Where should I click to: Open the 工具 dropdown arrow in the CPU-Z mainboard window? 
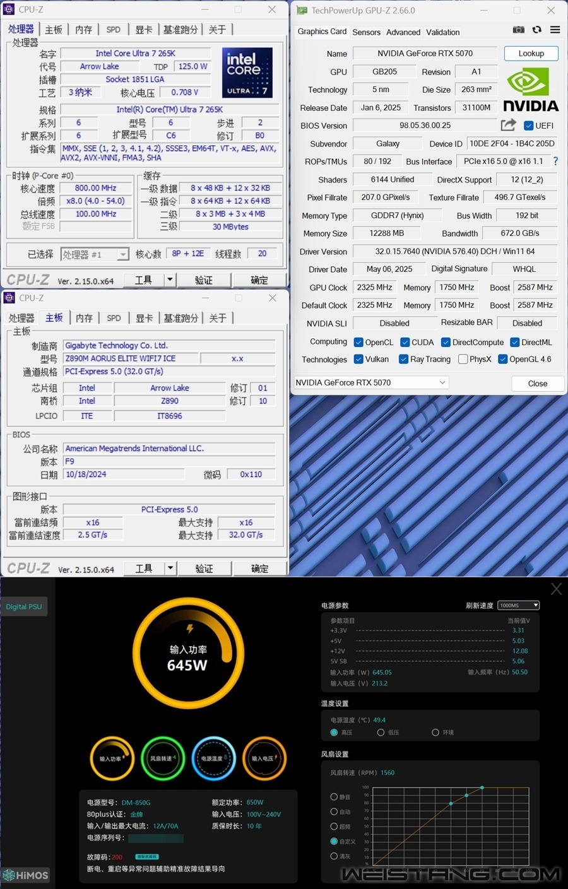[170, 568]
